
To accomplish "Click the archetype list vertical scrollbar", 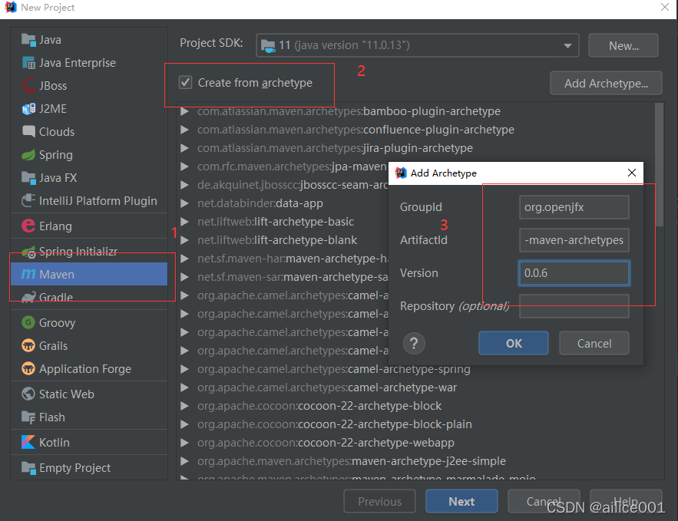I will (x=659, y=164).
